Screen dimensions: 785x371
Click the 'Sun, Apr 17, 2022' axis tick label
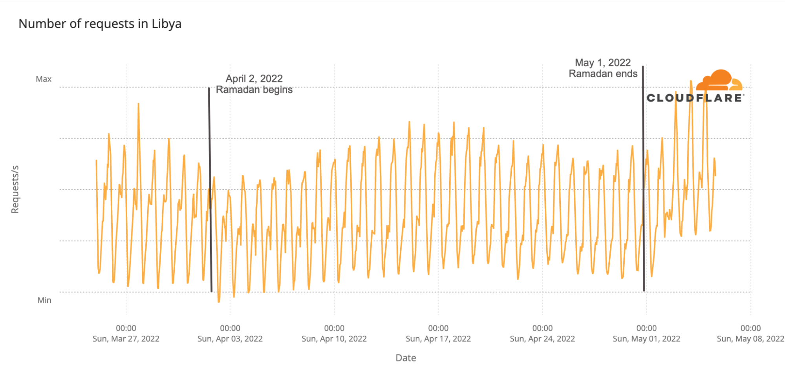tap(438, 339)
